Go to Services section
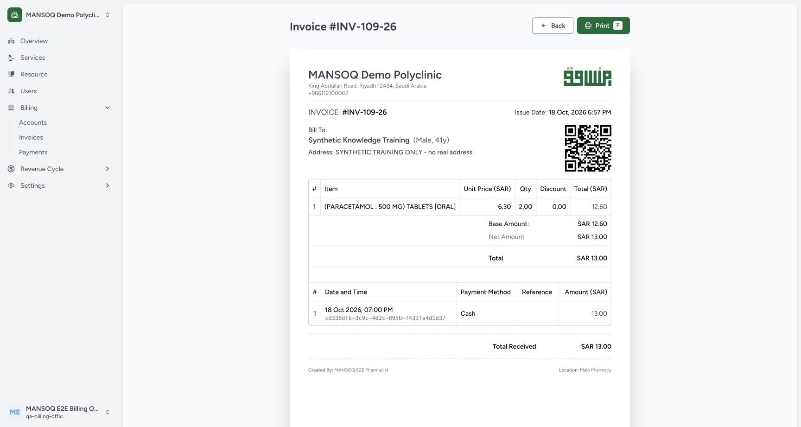Image resolution: width=801 pixels, height=427 pixels. [32, 57]
